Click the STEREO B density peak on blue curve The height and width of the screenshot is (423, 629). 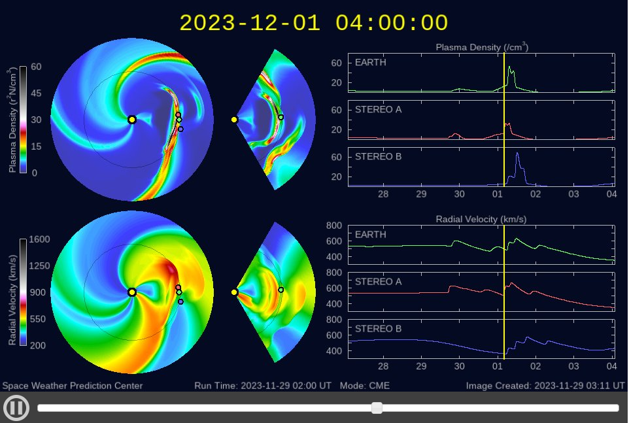tap(517, 153)
